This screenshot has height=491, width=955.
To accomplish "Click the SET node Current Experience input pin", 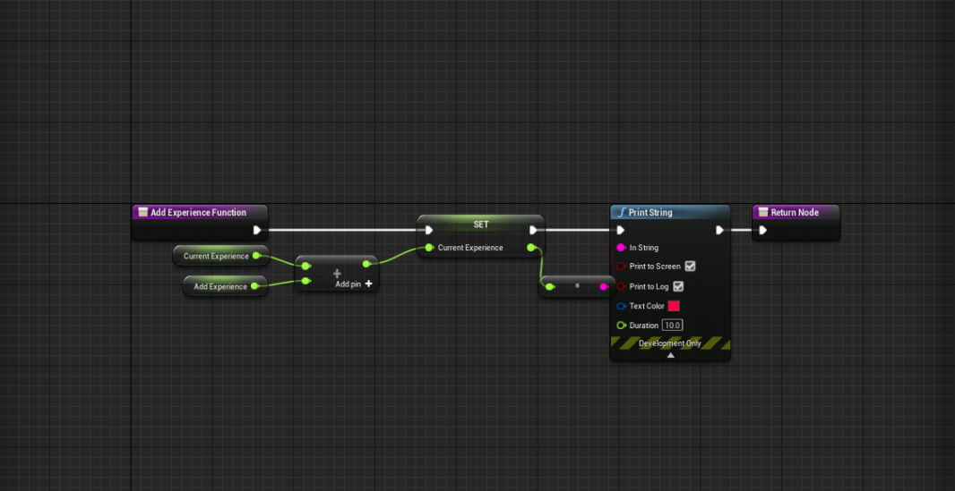I will point(429,248).
